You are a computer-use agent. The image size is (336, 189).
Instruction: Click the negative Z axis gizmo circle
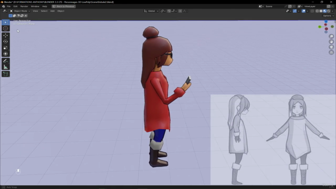tap(326, 32)
